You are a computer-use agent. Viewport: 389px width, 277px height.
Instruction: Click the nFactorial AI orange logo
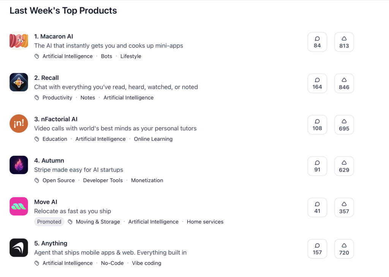(19, 123)
